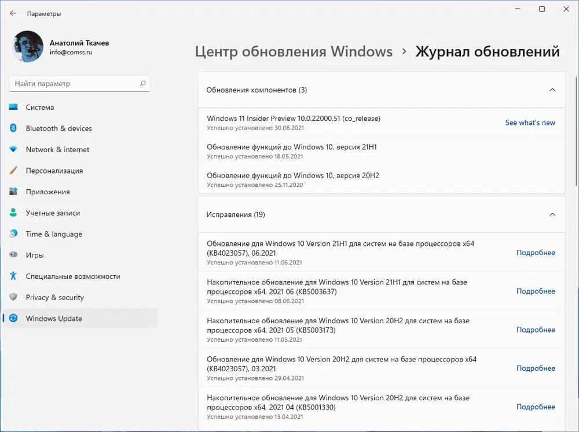Close the Параметры window
The width and height of the screenshot is (579, 432).
566,9
